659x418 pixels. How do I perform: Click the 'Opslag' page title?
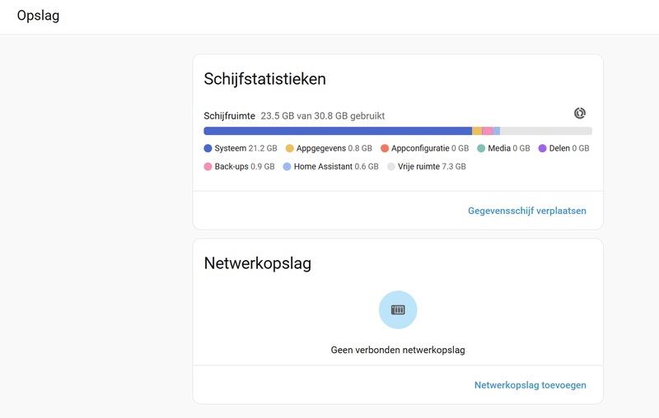coord(38,16)
